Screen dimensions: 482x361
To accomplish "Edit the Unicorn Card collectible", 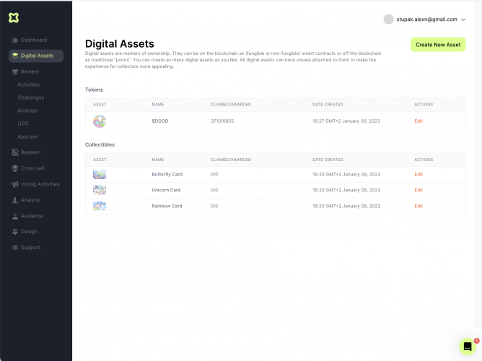I will point(419,190).
